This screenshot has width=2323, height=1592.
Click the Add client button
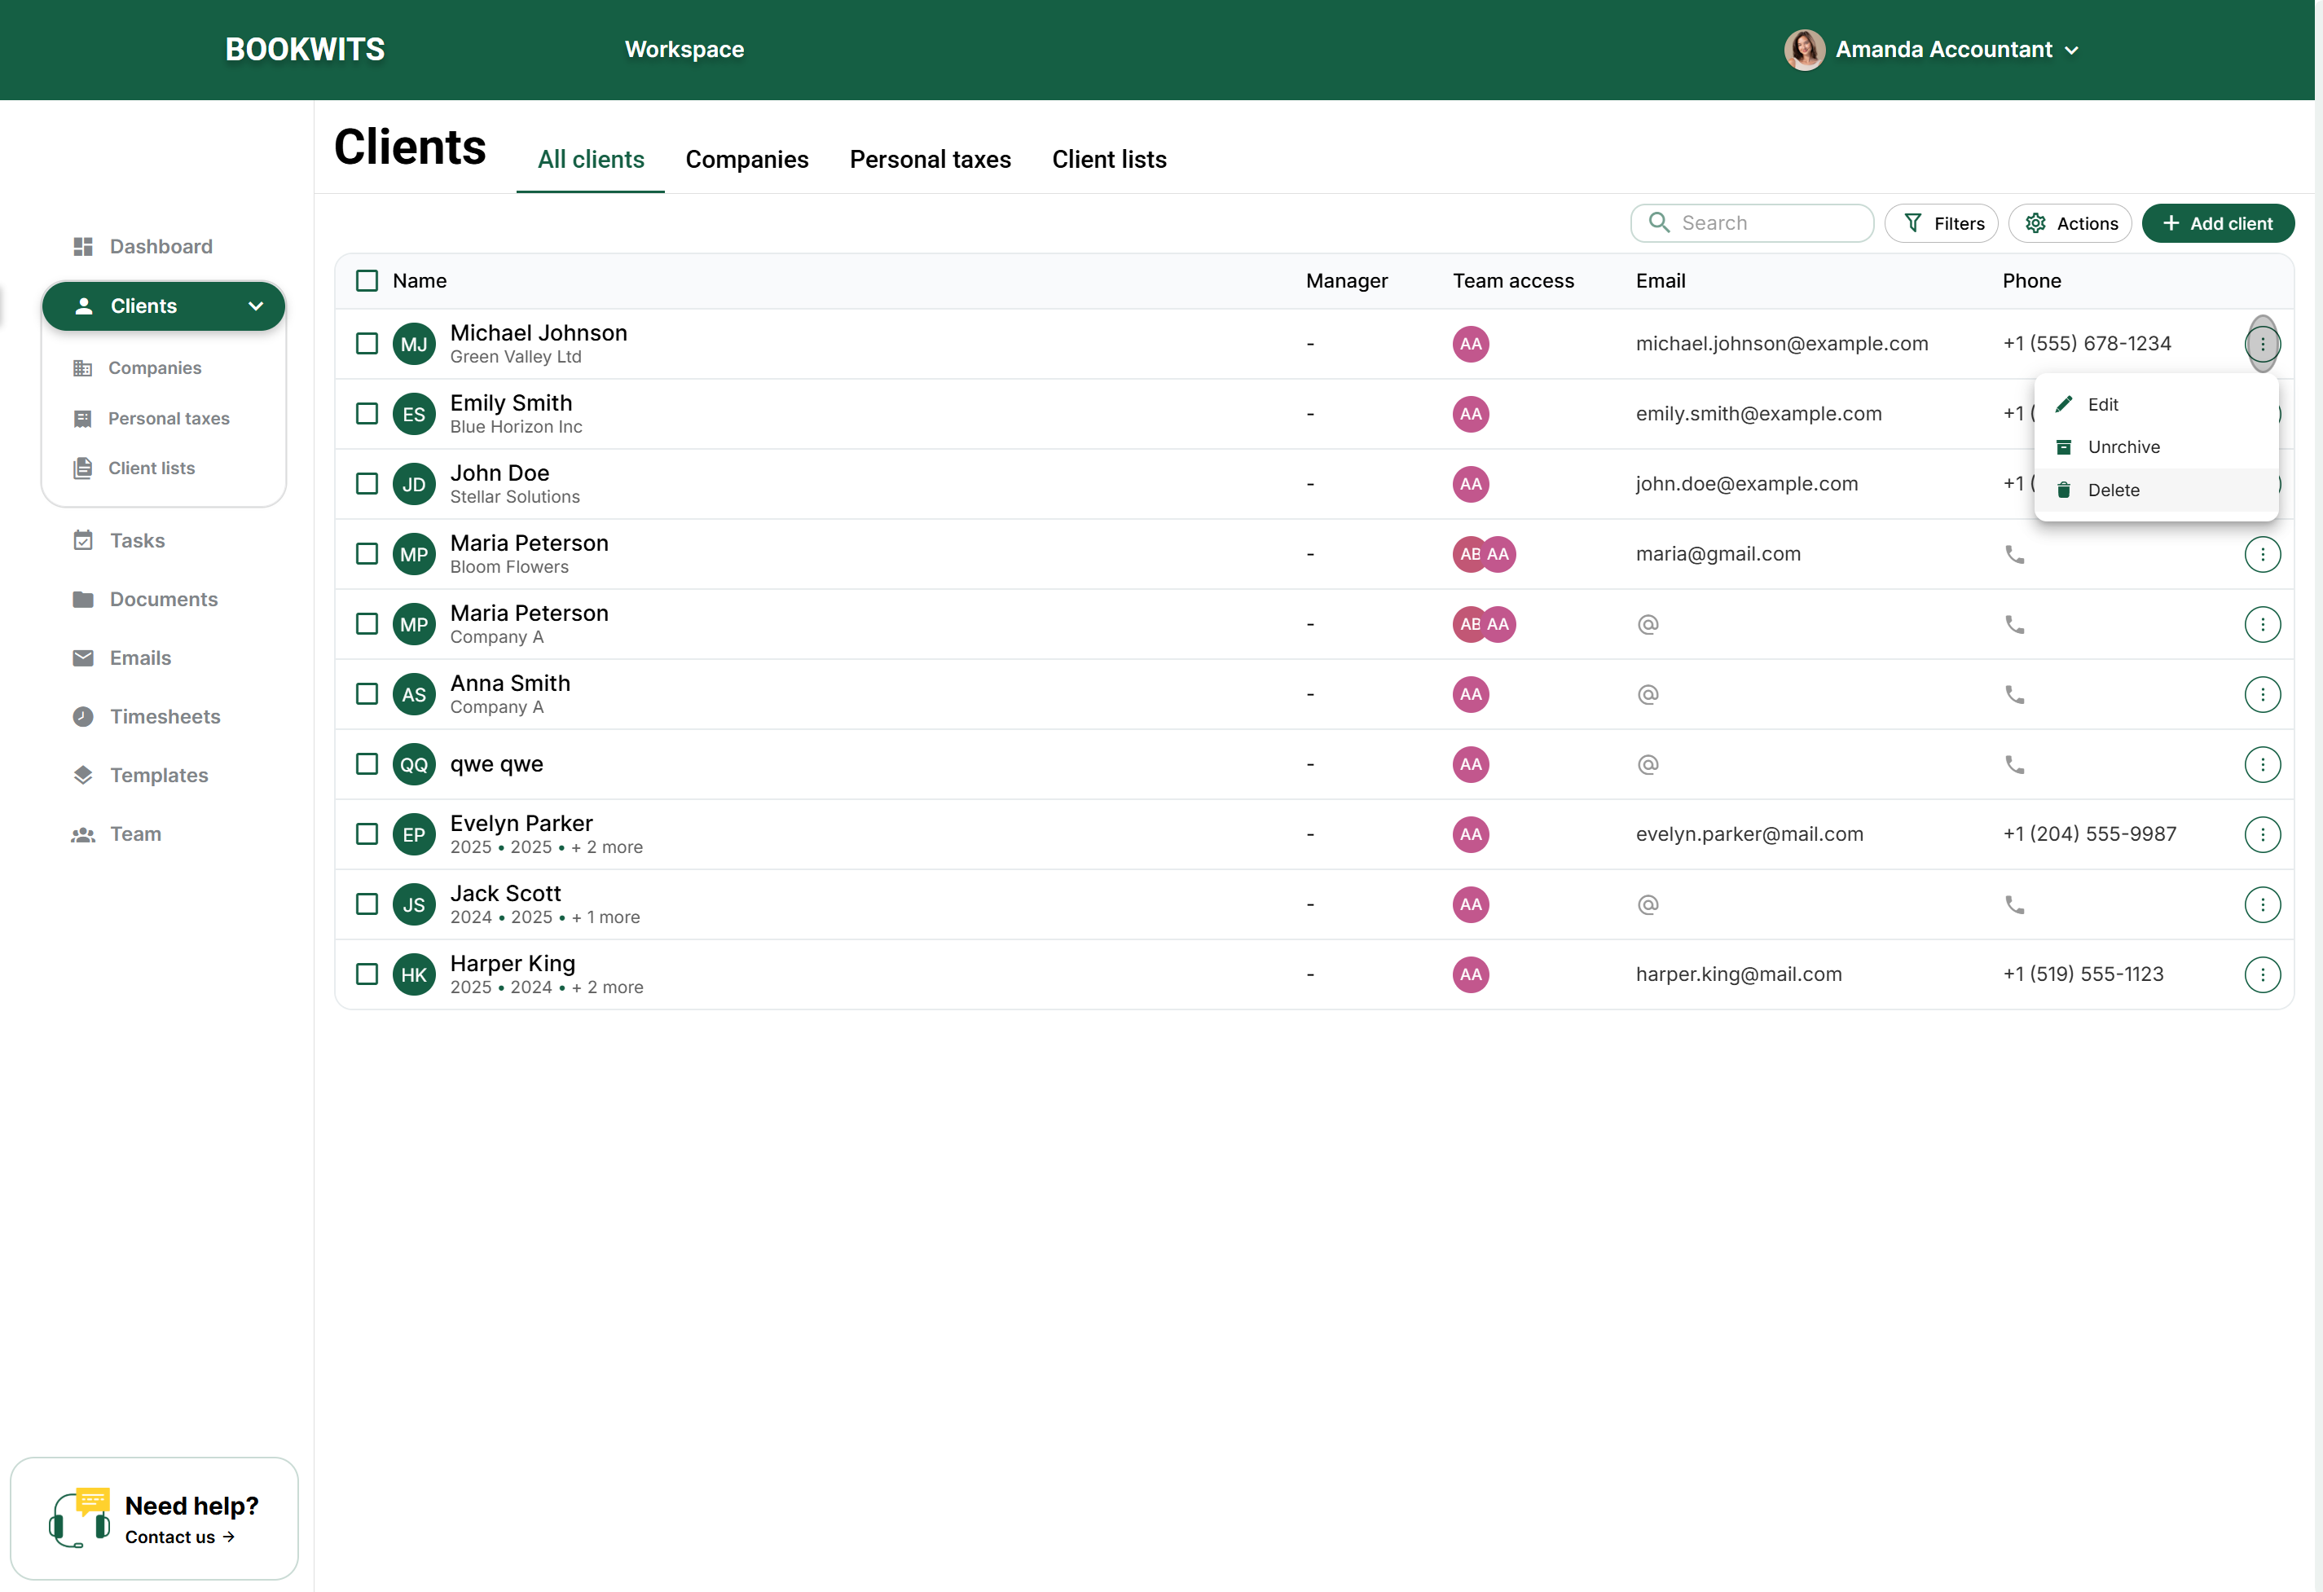2217,223
